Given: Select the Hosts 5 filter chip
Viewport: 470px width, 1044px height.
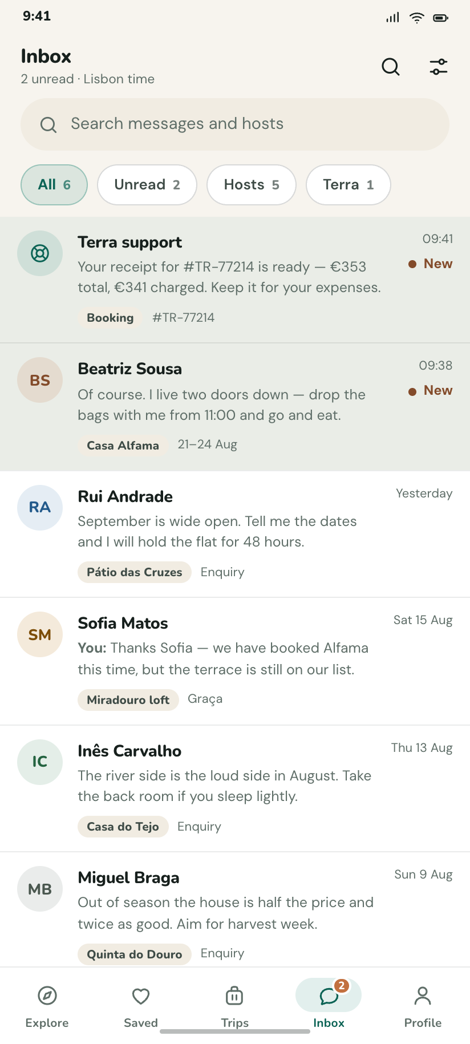Looking at the screenshot, I should pyautogui.click(x=252, y=185).
